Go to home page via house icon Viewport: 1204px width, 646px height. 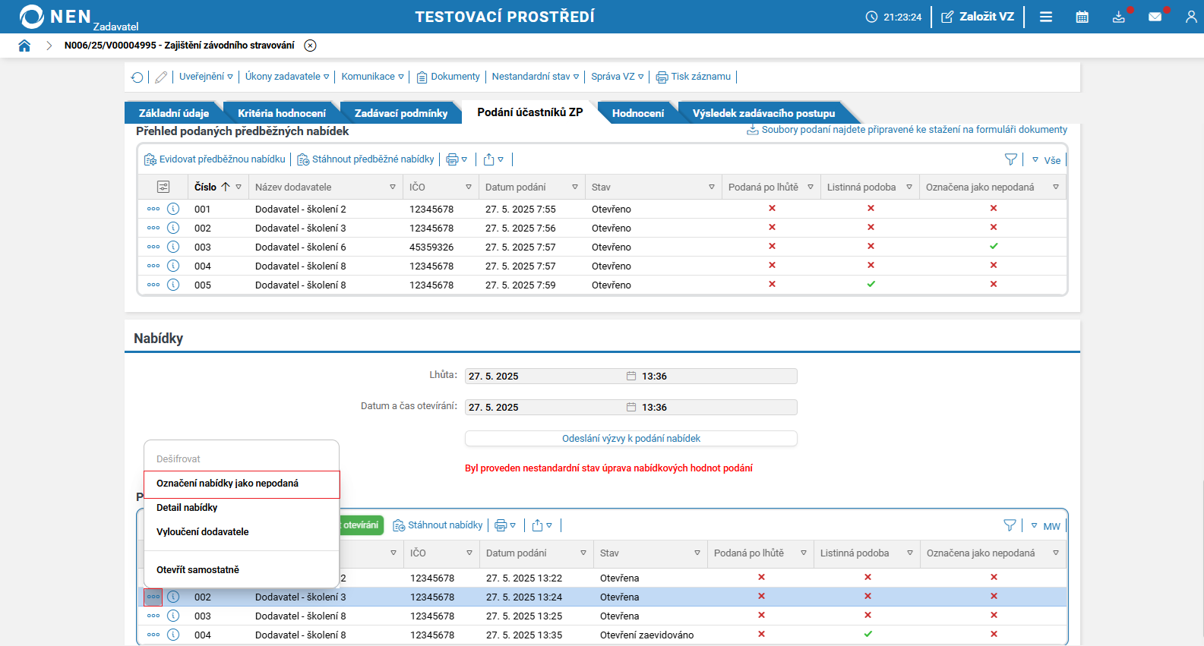point(24,46)
